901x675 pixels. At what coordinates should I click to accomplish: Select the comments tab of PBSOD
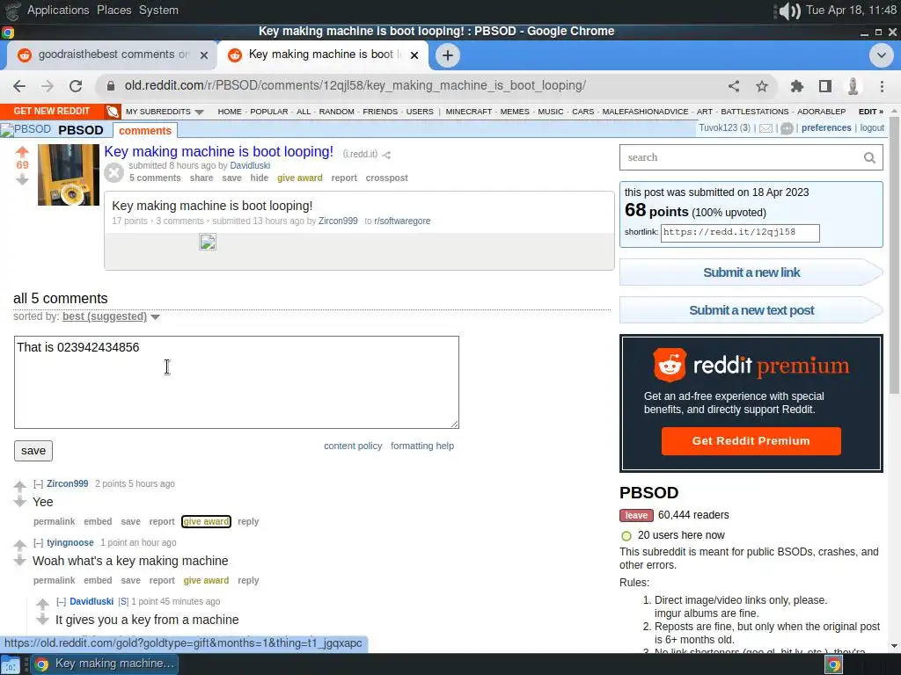point(145,130)
